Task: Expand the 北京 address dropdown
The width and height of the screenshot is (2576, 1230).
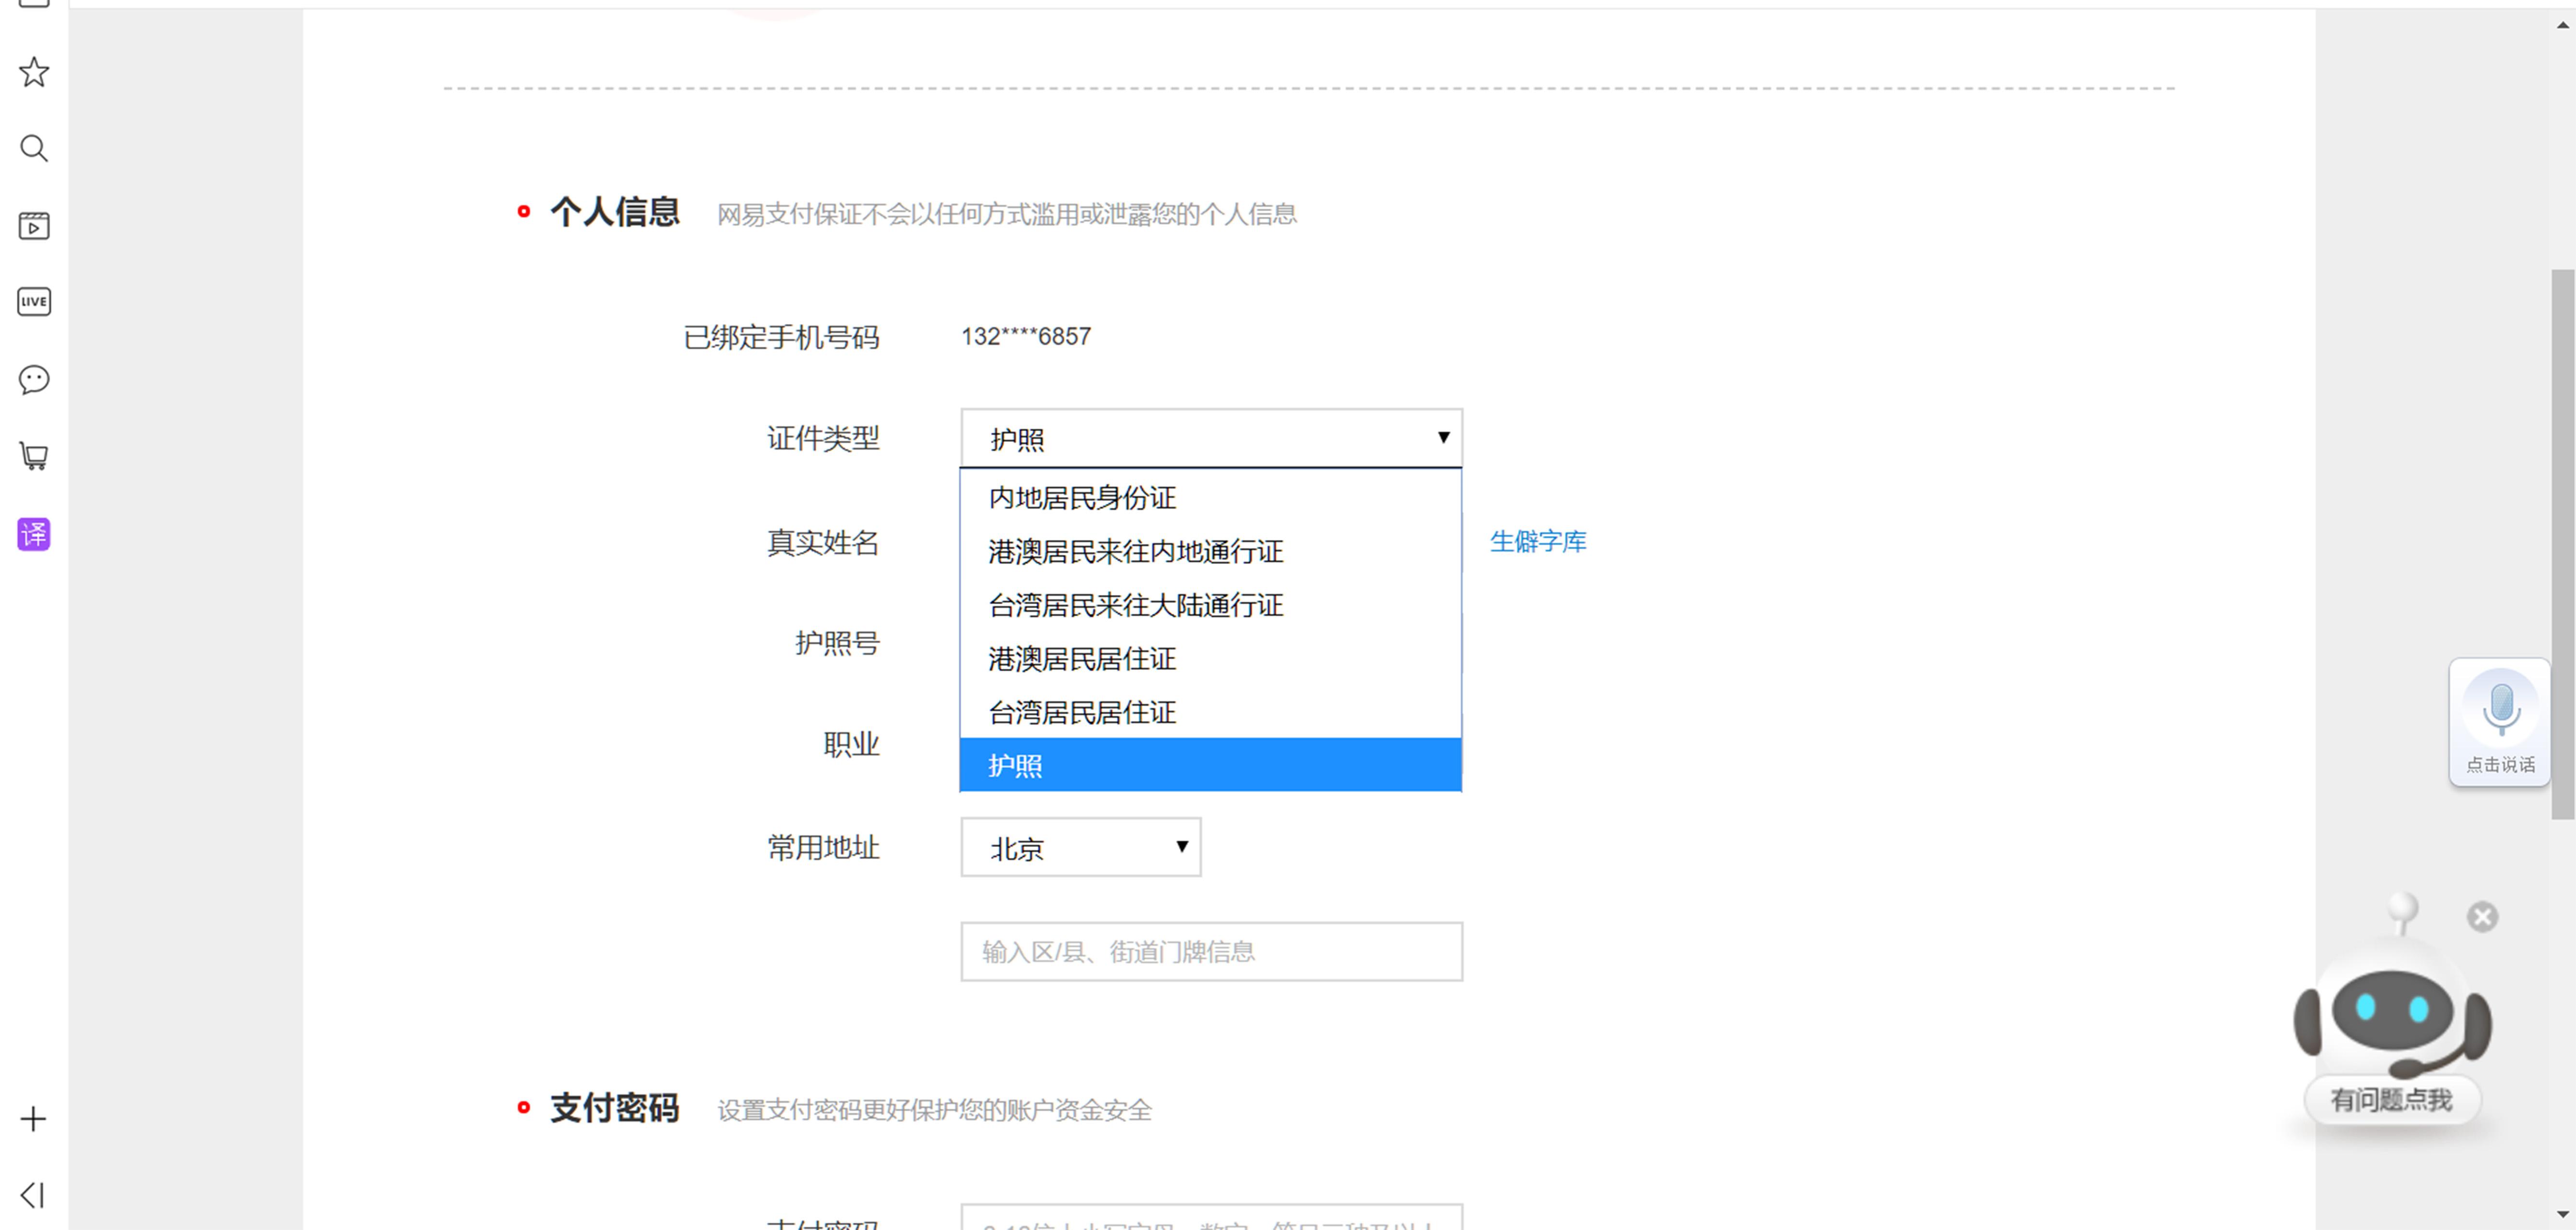Action: point(1080,848)
